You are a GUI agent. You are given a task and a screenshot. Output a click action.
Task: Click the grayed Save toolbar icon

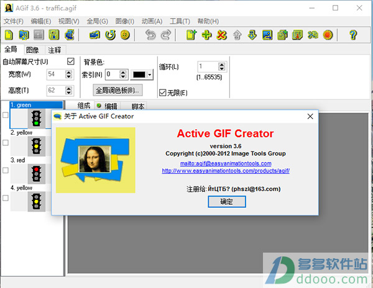pyautogui.click(x=39, y=35)
